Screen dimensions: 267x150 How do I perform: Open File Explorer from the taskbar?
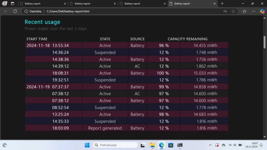tap(152, 145)
